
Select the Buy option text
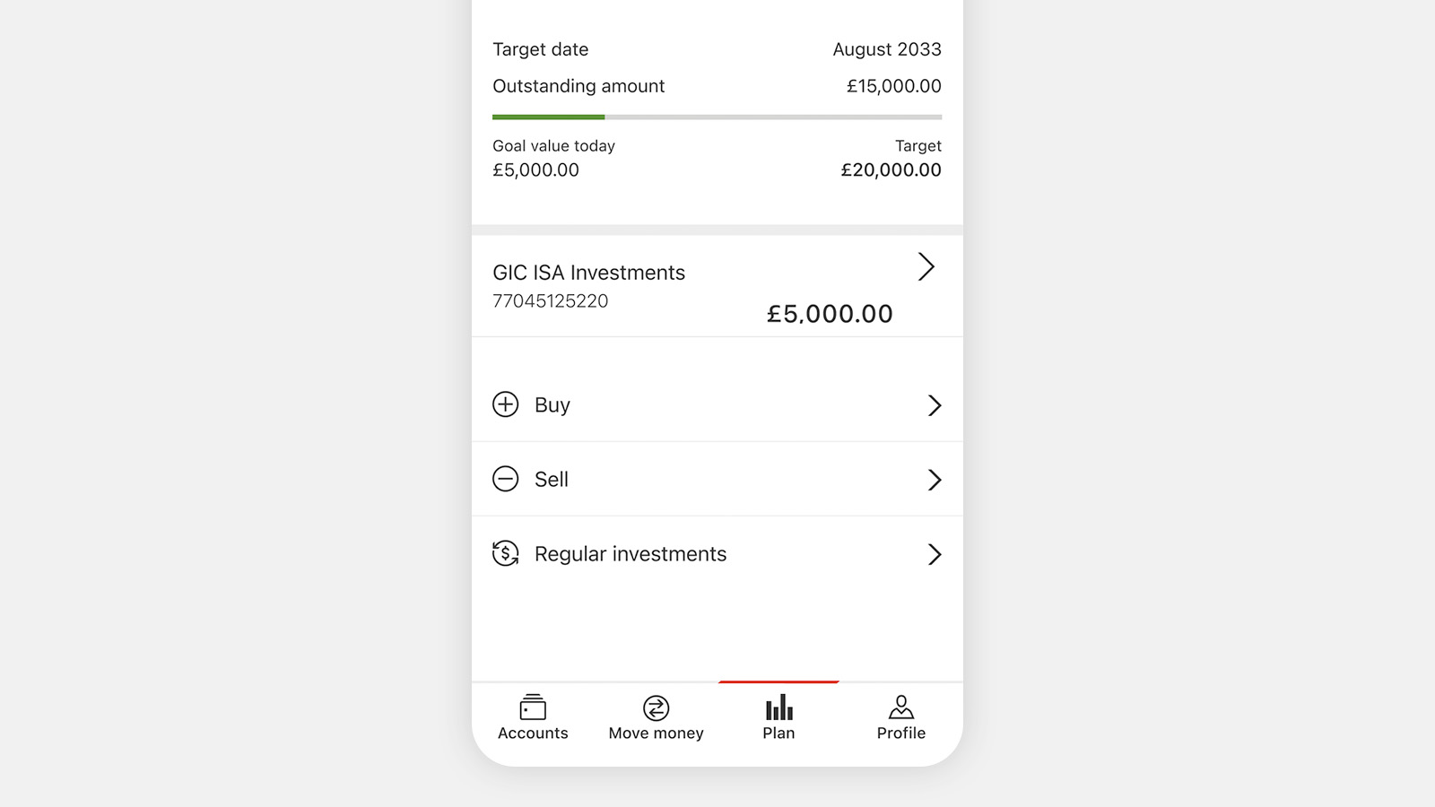click(552, 405)
